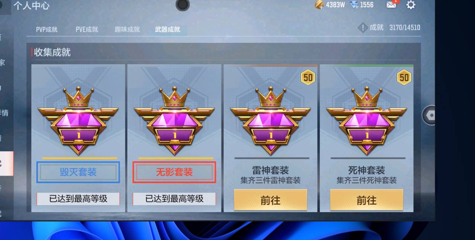
Task: Add gold coins via coin icon
Action: [x=319, y=5]
